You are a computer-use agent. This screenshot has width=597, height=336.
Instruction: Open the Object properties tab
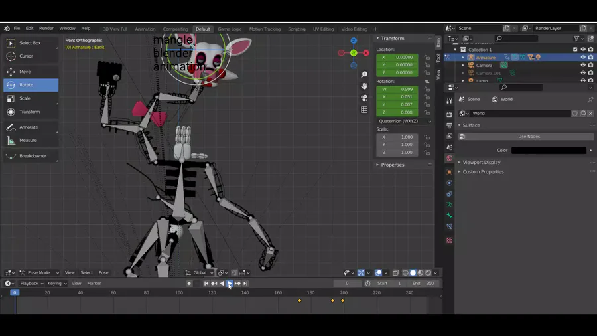tap(449, 172)
